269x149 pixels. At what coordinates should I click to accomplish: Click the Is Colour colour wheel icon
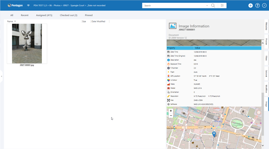pyautogui.click(x=169, y=80)
